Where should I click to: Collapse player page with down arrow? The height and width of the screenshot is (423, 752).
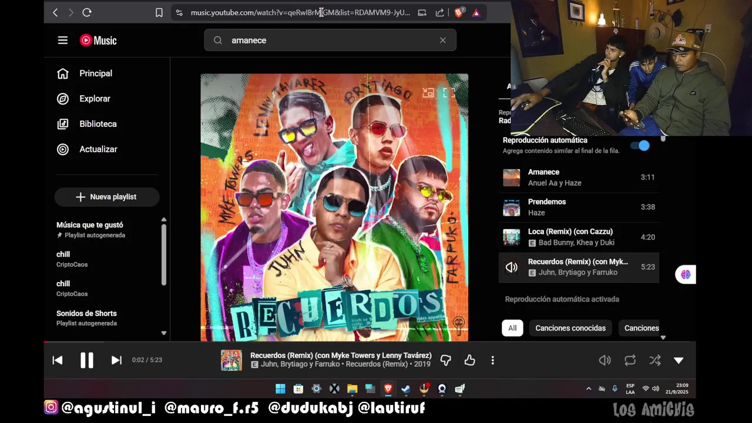point(679,360)
